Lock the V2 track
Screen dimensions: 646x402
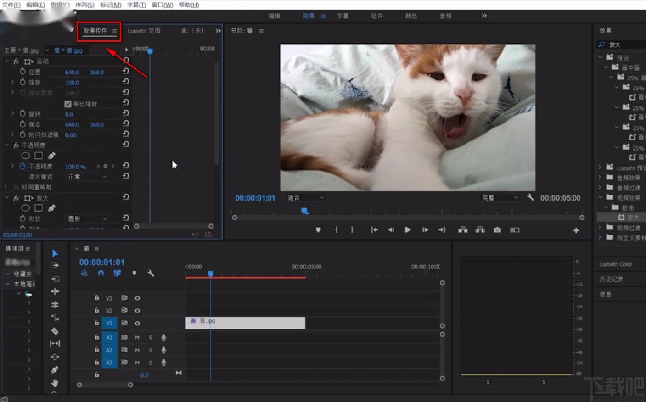[96, 310]
